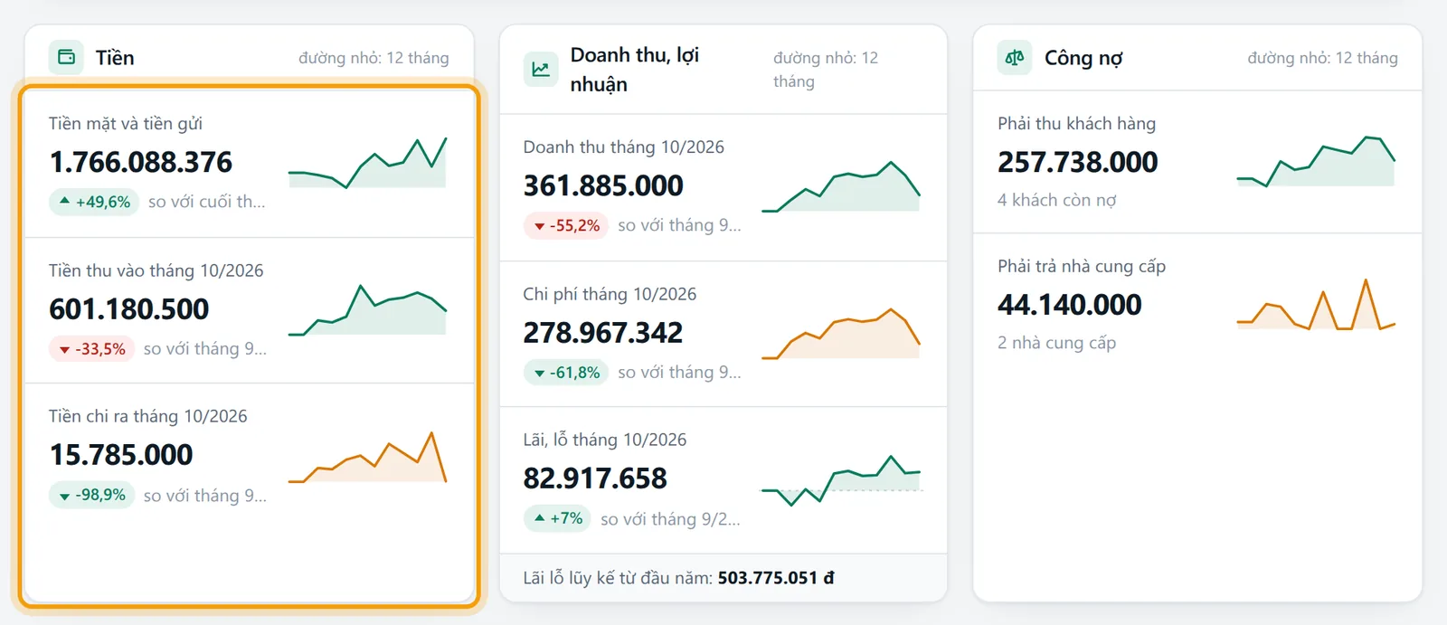The width and height of the screenshot is (1447, 625).
Task: Click the wallet icon beside Tiền
Action: coord(66,57)
